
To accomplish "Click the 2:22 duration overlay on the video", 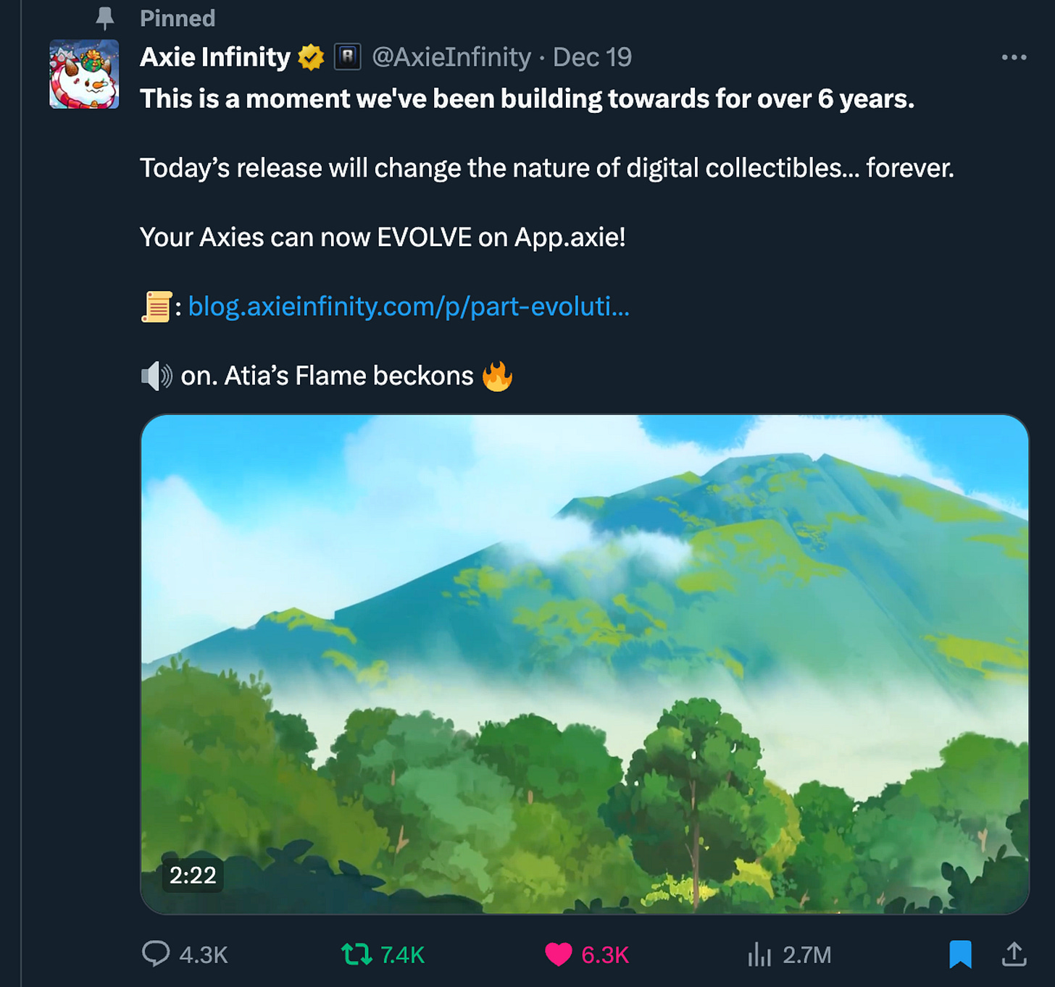I will pos(193,875).
